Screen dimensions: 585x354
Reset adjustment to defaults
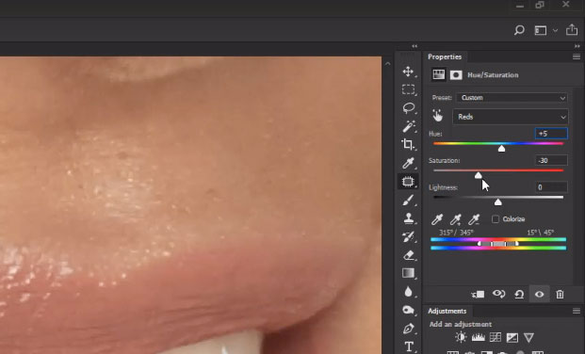(519, 295)
